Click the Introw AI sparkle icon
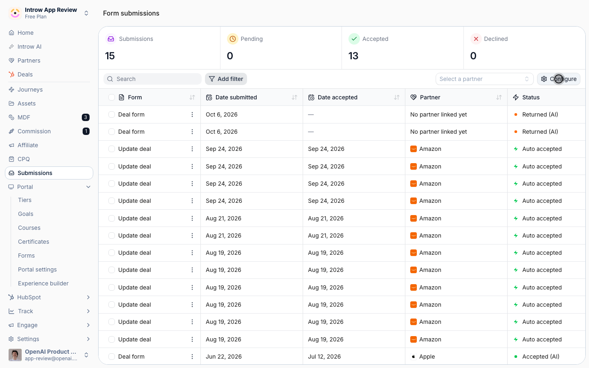 click(x=11, y=47)
